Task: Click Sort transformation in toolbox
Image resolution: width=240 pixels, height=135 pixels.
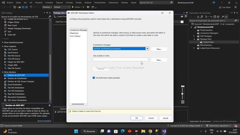Action: click(9, 31)
